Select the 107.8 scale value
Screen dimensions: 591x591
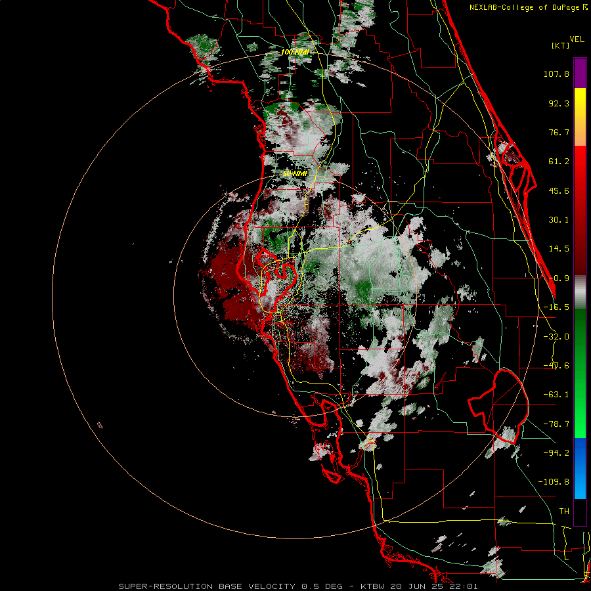click(x=556, y=74)
